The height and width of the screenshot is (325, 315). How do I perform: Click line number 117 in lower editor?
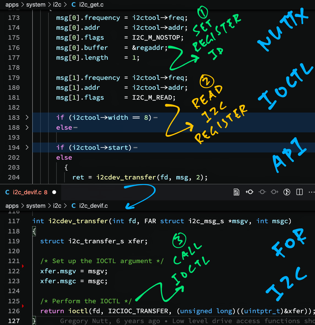[x=14, y=221]
